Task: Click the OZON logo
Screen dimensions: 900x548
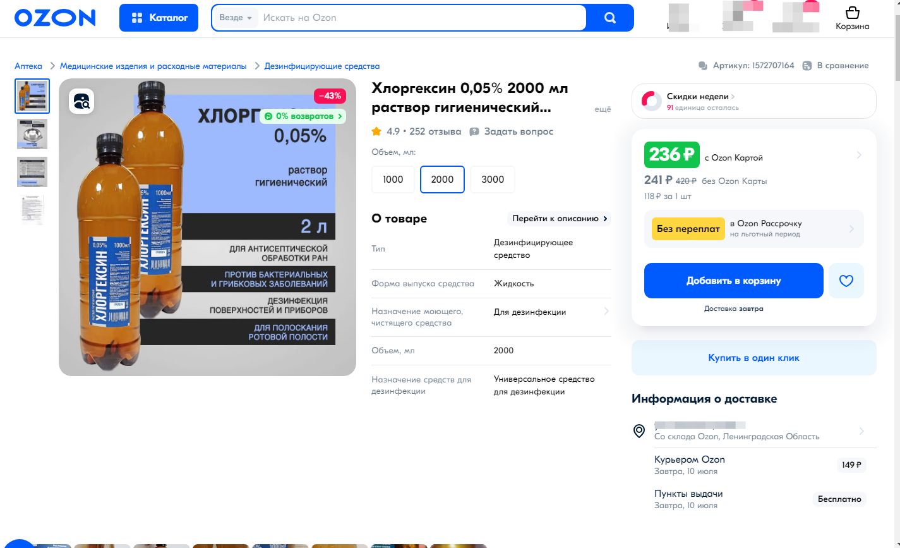Action: (x=55, y=18)
